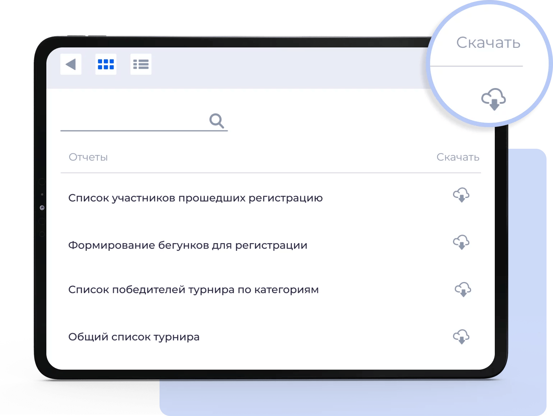Open Общий список турнира
The height and width of the screenshot is (416, 553).
pyautogui.click(x=134, y=337)
